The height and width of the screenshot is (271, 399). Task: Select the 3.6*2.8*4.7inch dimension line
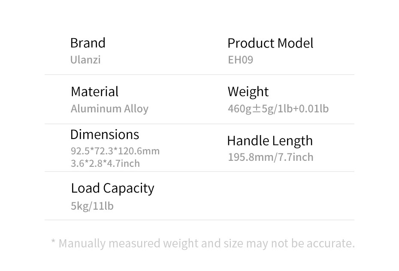click(105, 163)
